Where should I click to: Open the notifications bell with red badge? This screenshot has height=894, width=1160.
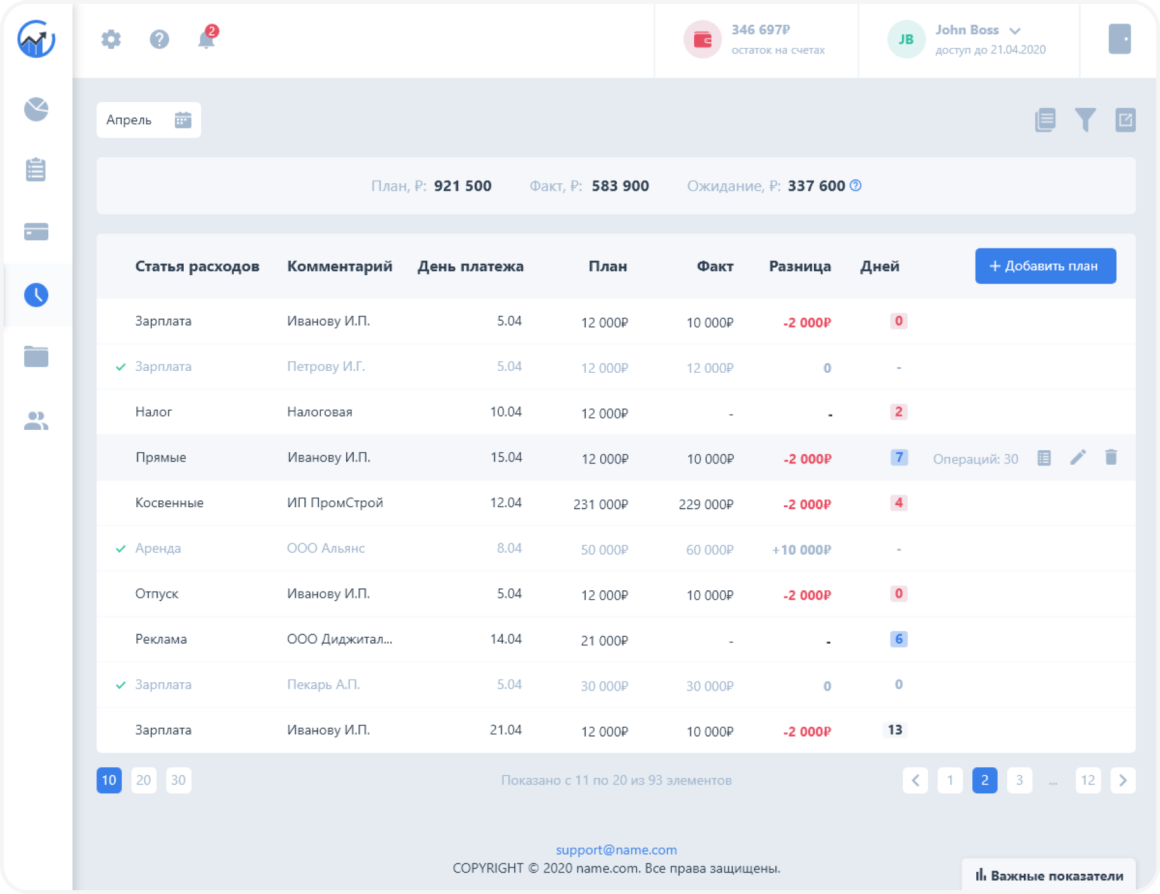click(x=207, y=38)
